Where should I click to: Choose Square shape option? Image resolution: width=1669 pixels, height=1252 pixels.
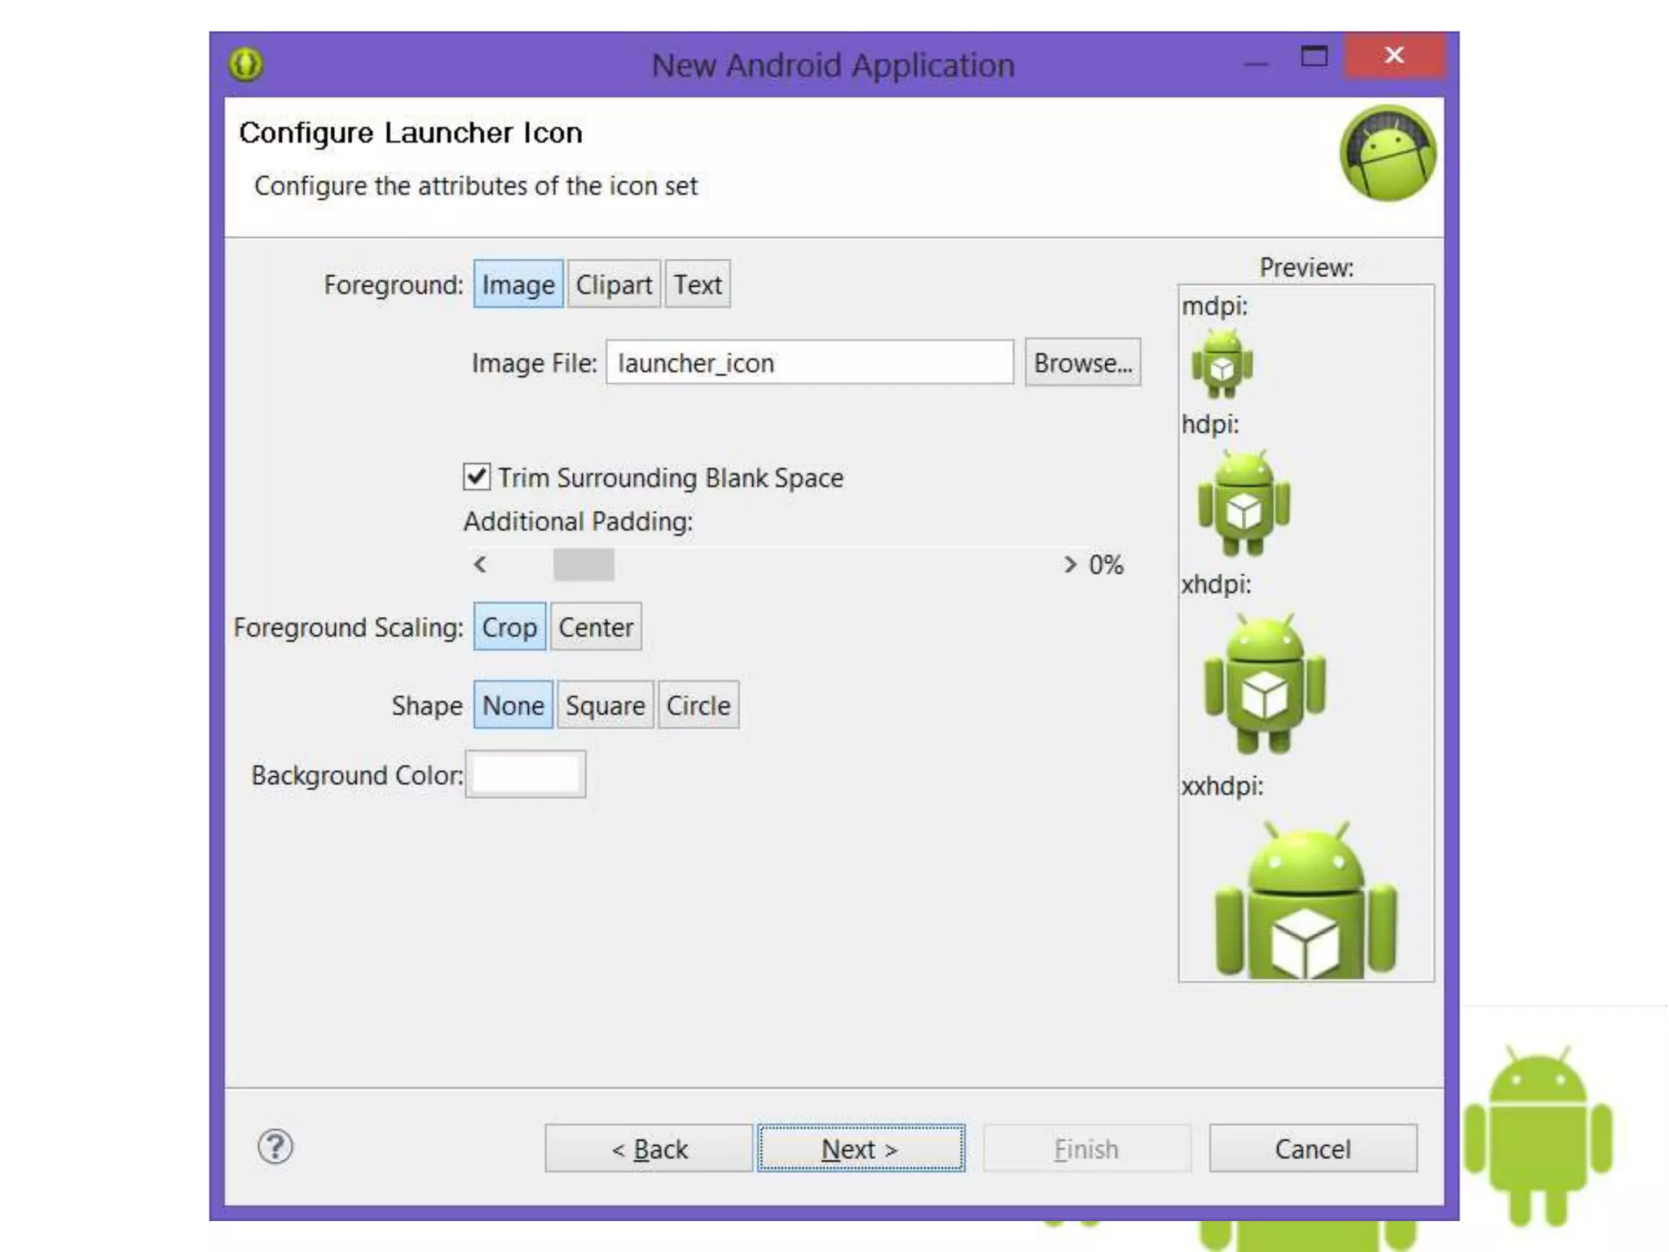pos(605,705)
